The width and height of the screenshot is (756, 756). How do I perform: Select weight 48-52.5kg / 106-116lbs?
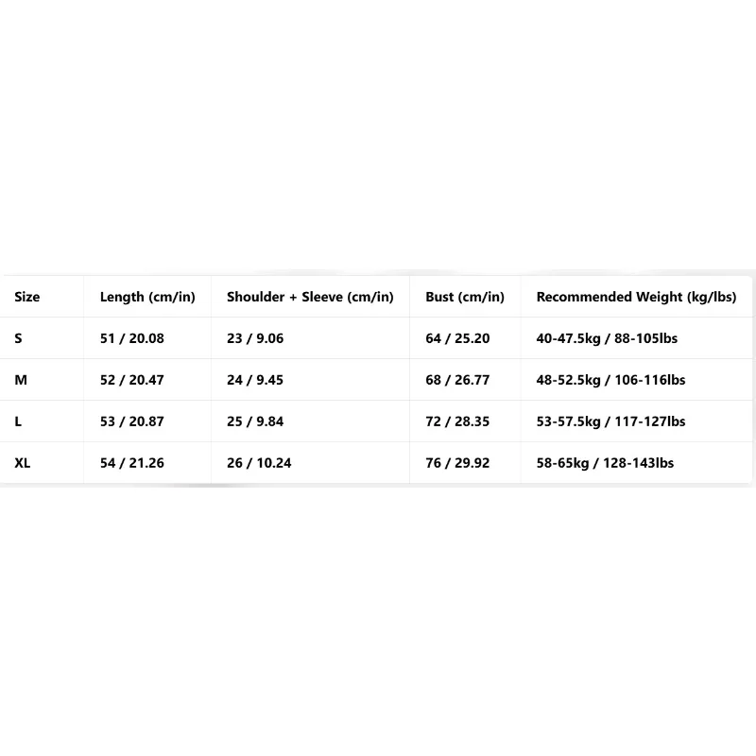click(x=610, y=380)
